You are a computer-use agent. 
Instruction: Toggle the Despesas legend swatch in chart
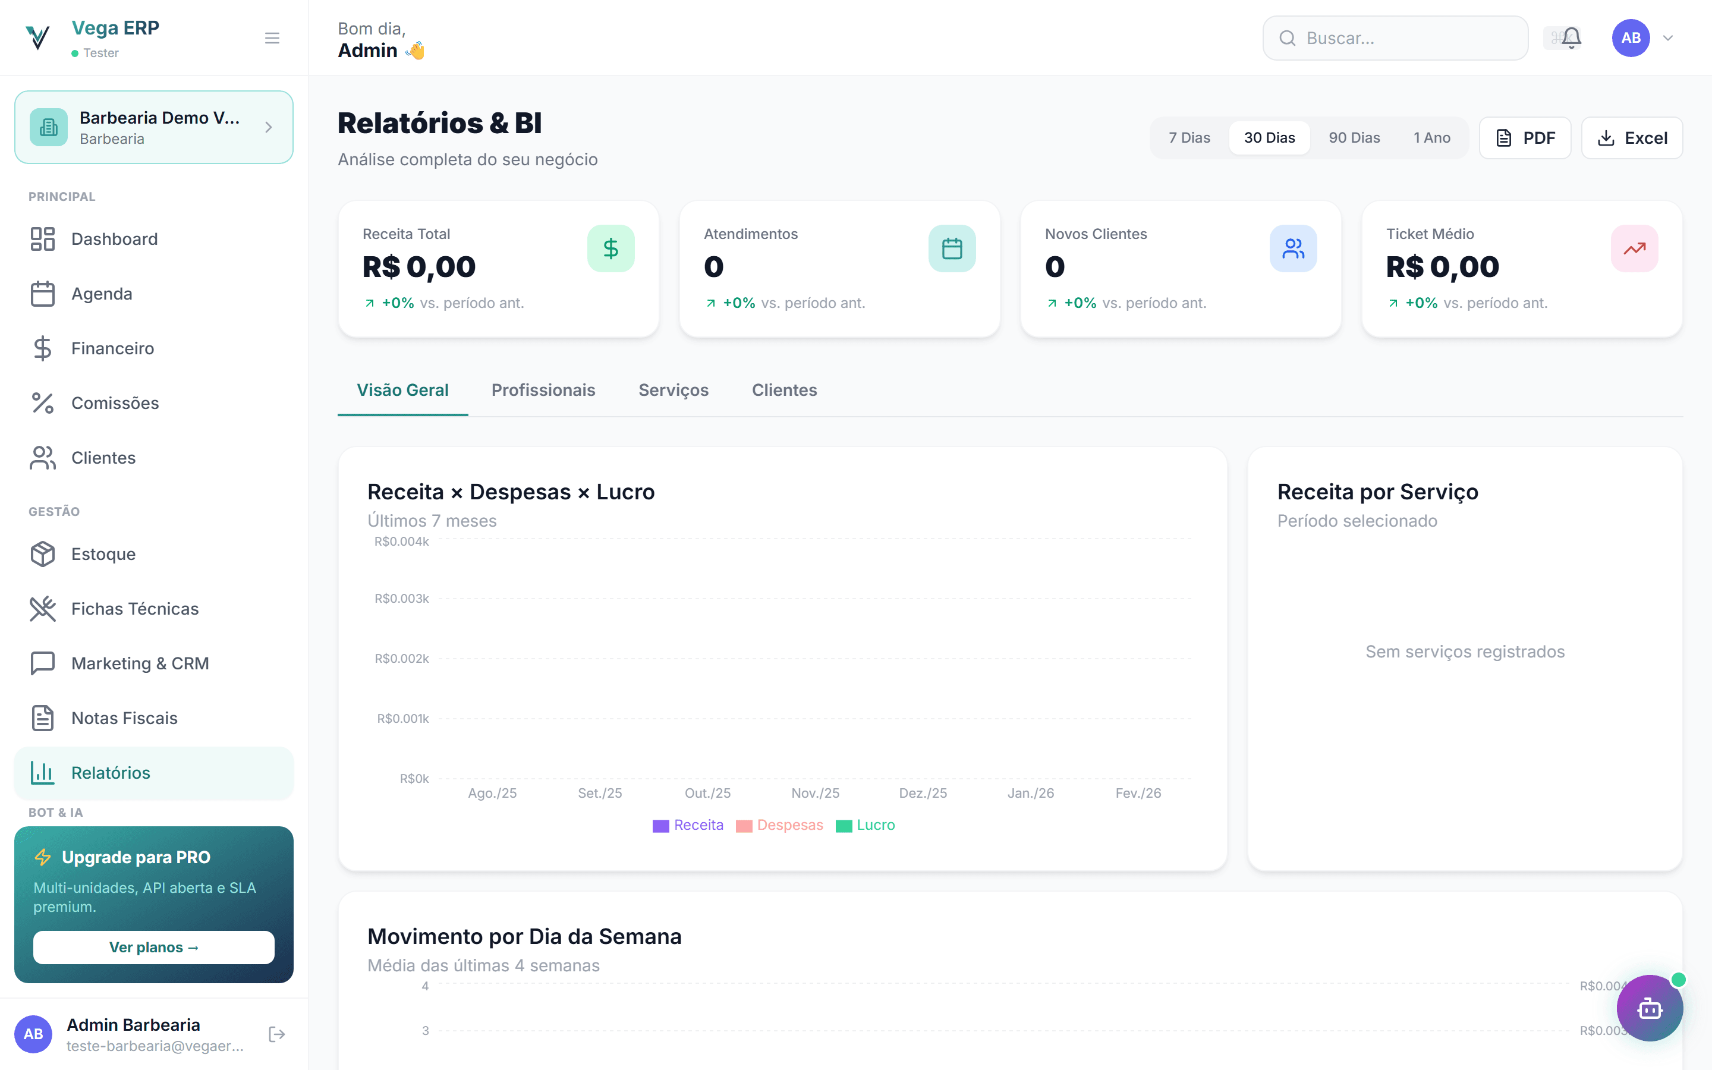[744, 826]
